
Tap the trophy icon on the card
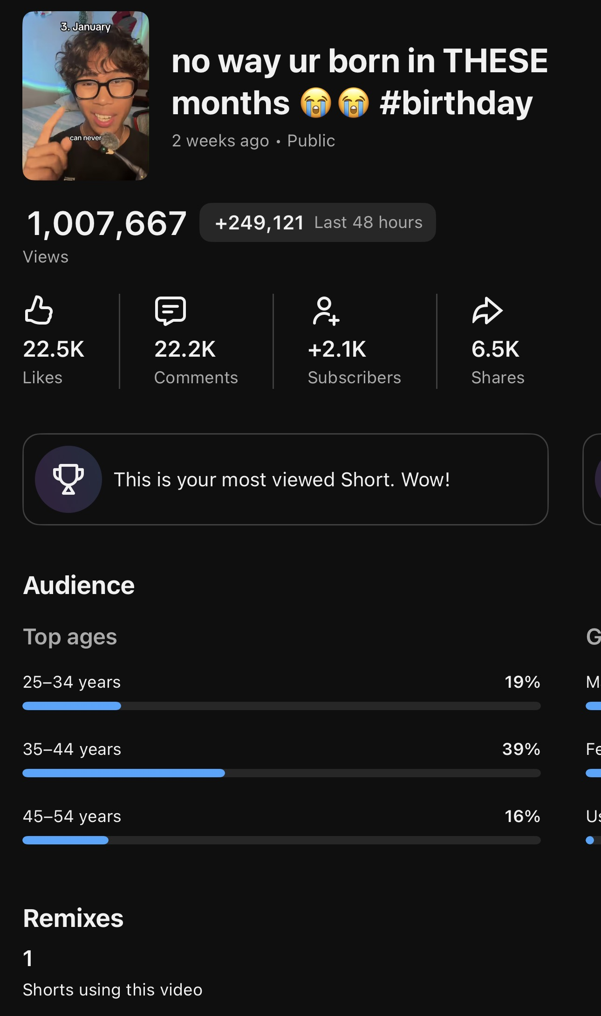[x=68, y=479]
